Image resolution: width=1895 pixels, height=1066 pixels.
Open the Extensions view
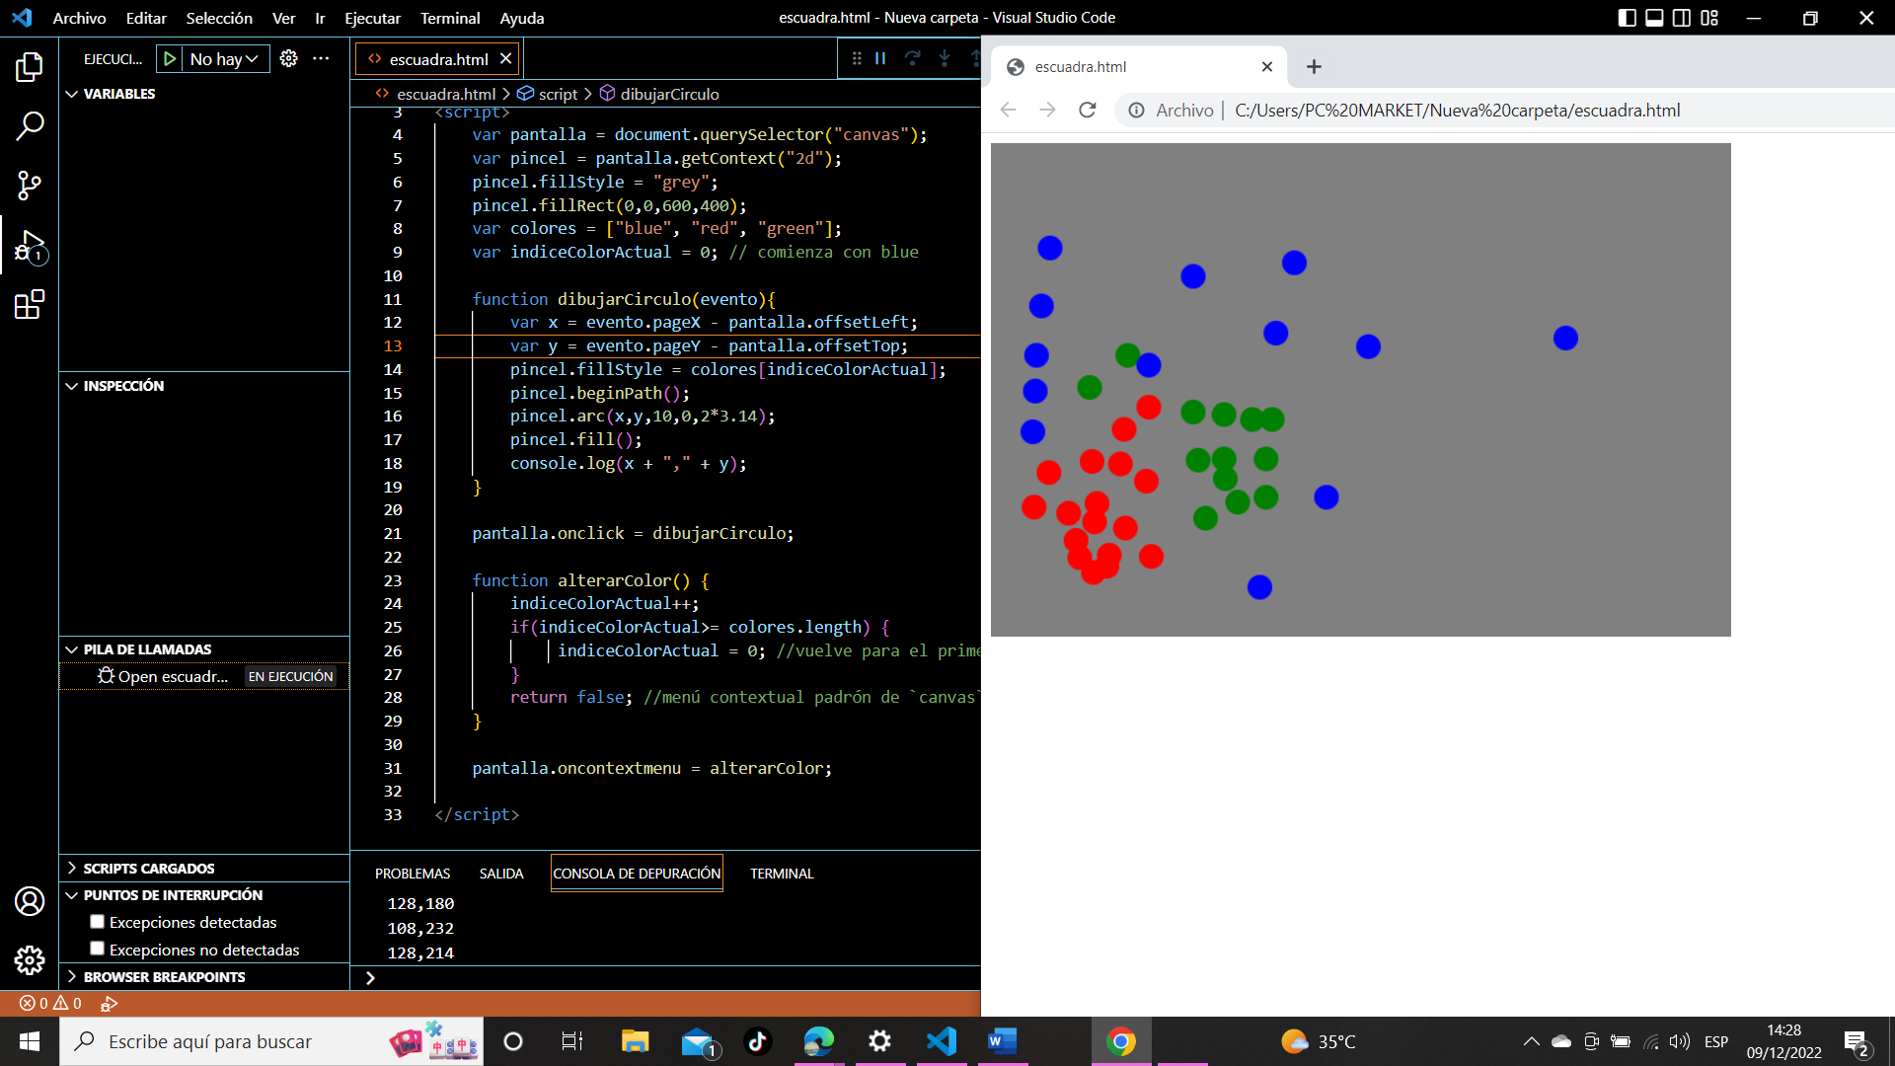[x=30, y=304]
